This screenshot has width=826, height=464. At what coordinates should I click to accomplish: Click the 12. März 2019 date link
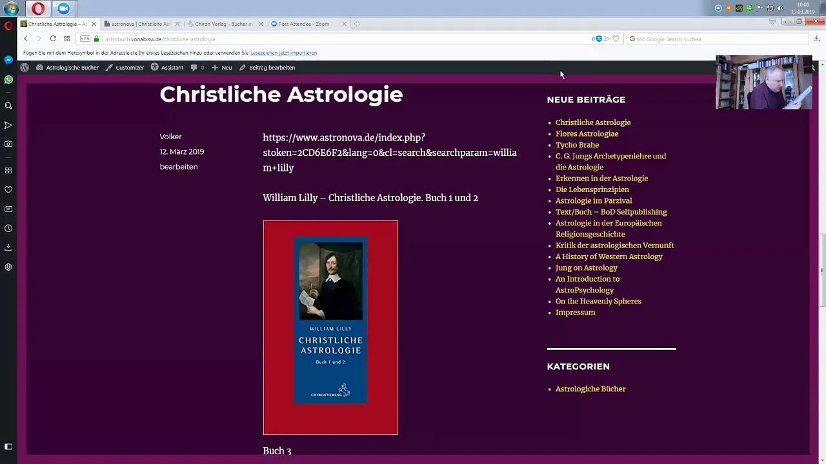click(182, 151)
